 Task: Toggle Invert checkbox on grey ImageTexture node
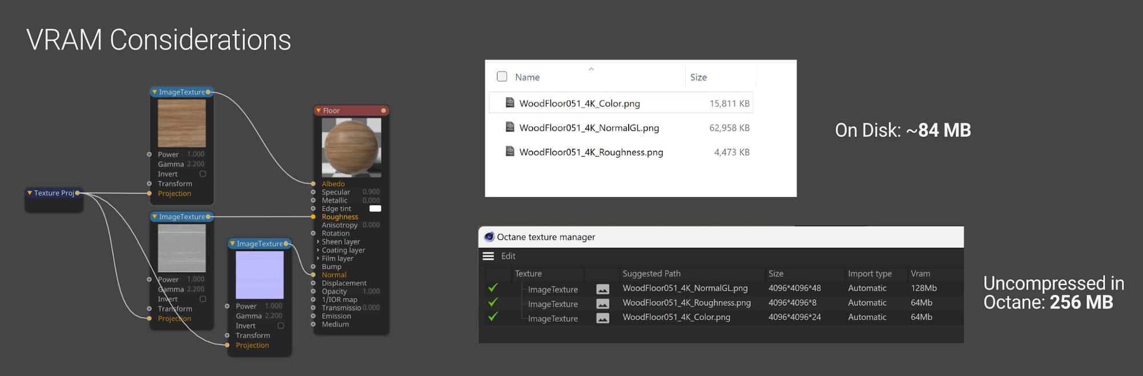pos(203,299)
